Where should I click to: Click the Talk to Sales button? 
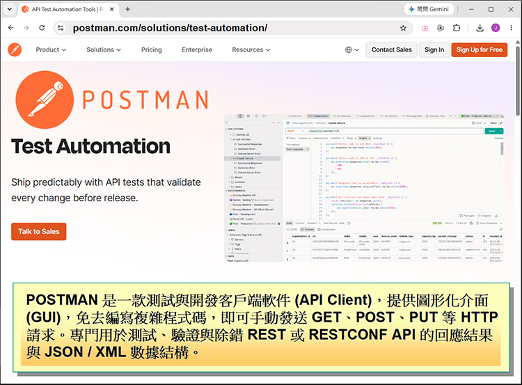[38, 231]
